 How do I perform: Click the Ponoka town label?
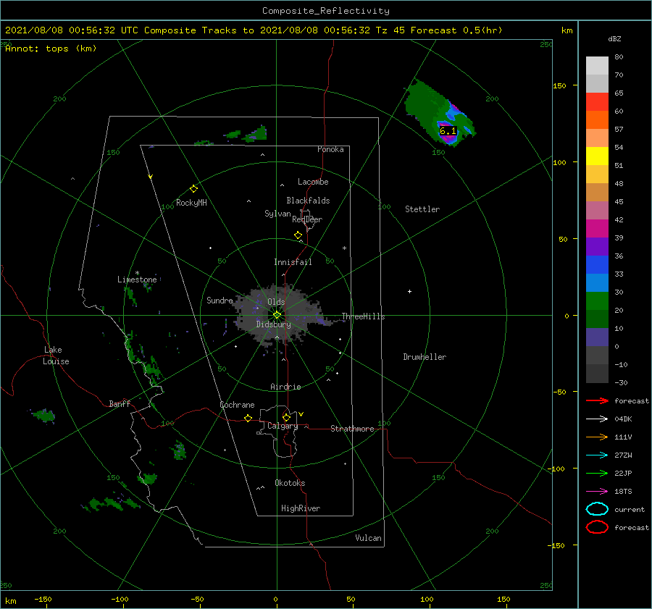(330, 149)
